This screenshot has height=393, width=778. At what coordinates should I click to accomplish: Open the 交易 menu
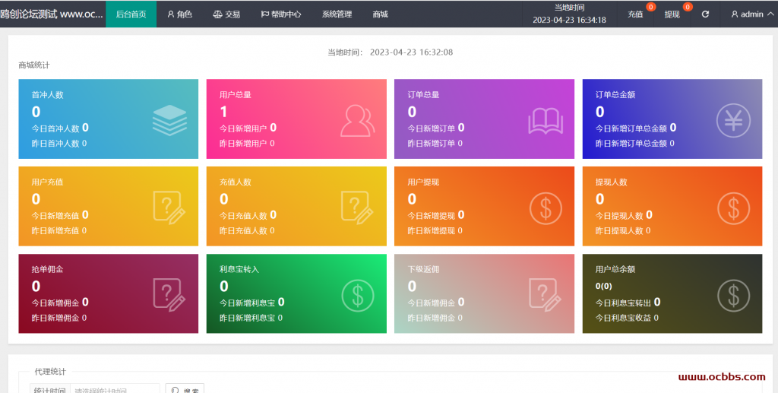pyautogui.click(x=226, y=14)
